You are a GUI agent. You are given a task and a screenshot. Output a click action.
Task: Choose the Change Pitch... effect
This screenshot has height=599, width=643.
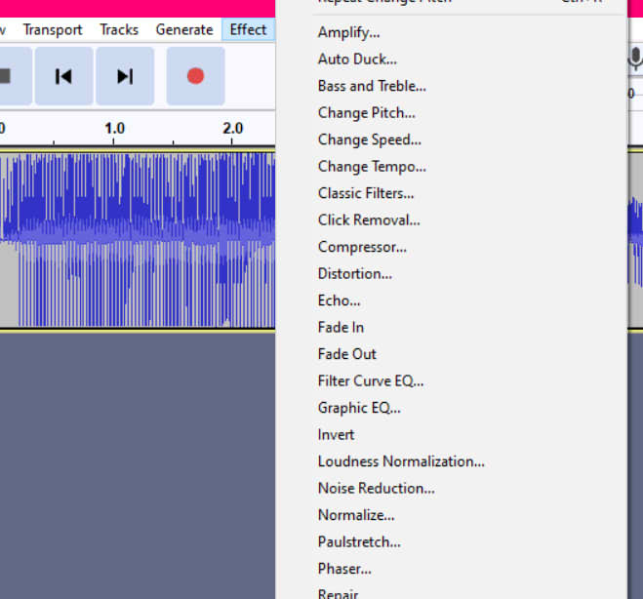451,113
